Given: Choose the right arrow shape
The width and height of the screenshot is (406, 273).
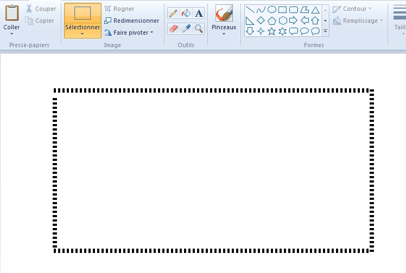Looking at the screenshot, I should pos(293,21).
